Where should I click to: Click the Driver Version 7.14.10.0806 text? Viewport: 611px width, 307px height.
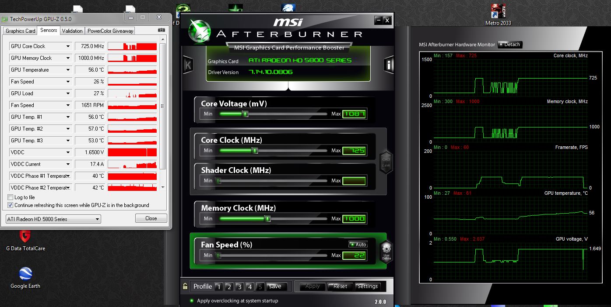pos(271,72)
